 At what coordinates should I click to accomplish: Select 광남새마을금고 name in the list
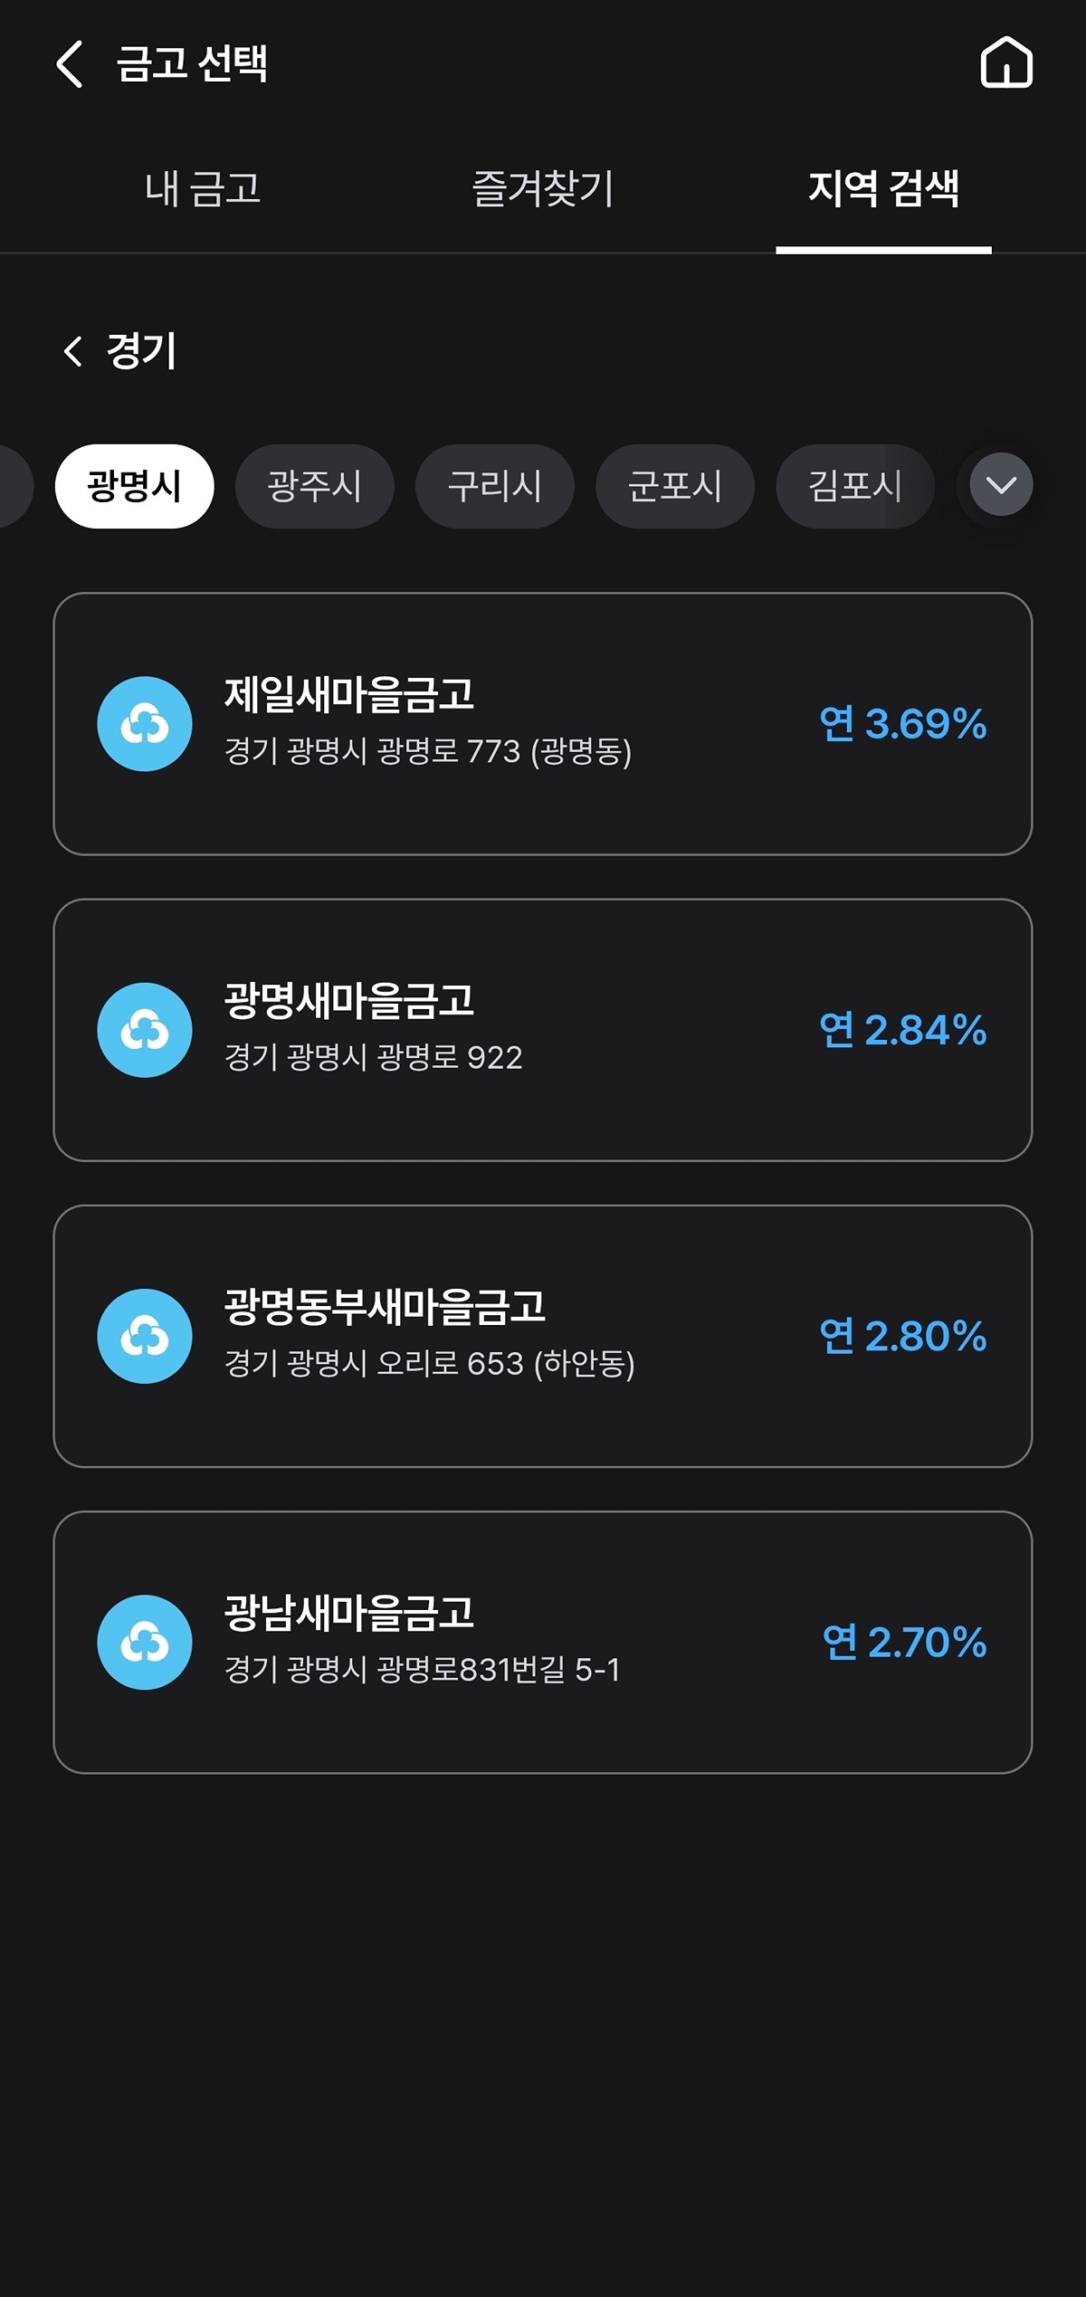point(349,1613)
